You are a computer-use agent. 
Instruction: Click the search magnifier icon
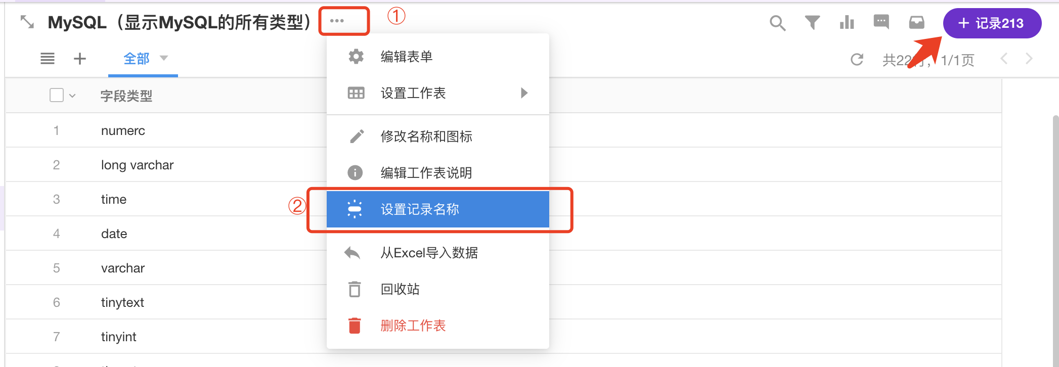[777, 23]
